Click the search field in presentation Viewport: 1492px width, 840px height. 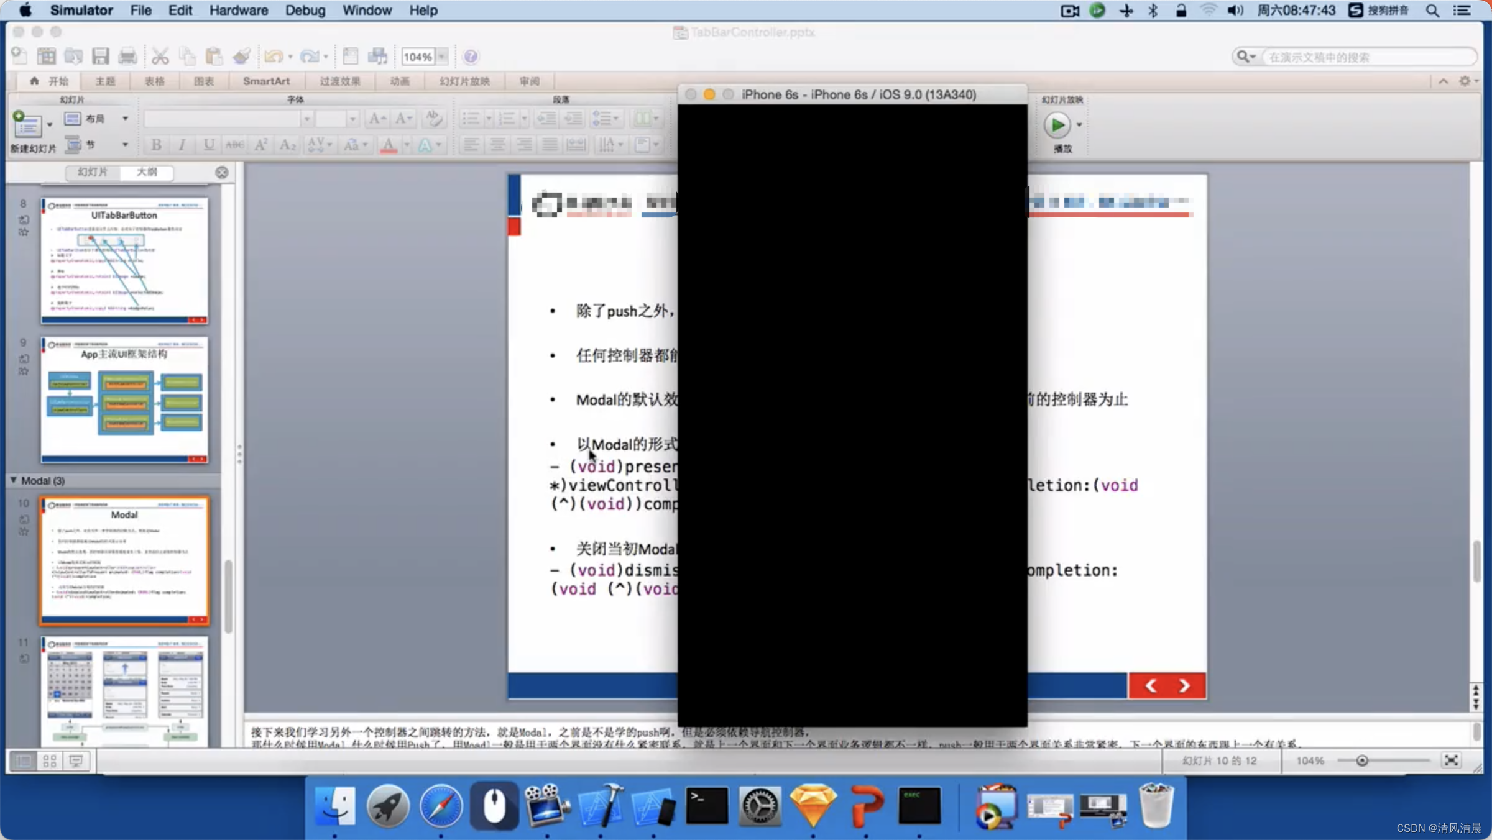coord(1369,57)
